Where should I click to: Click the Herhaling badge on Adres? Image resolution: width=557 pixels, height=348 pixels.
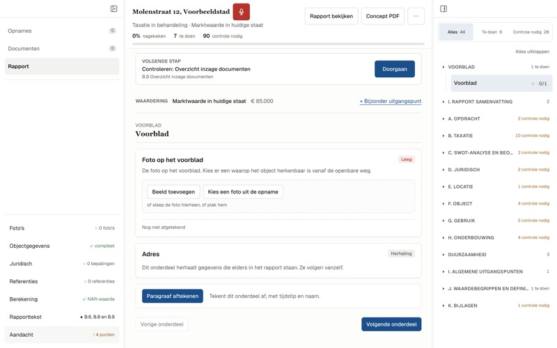[401, 253]
